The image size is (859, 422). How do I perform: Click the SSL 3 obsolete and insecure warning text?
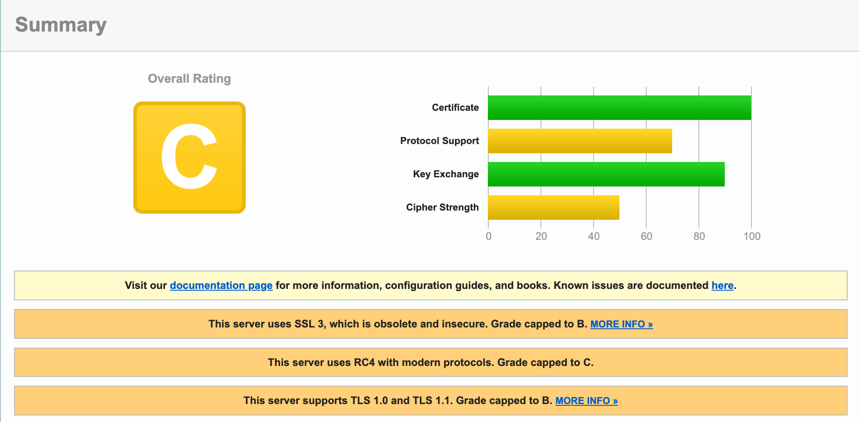pyautogui.click(x=397, y=324)
